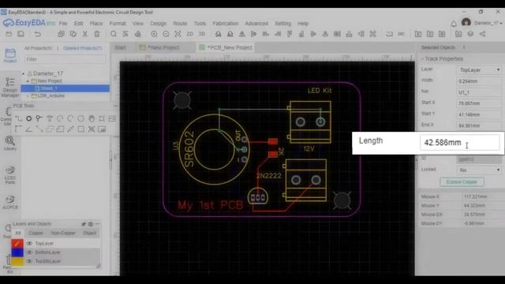Minimize the Layers and Objects panel

coord(97,224)
